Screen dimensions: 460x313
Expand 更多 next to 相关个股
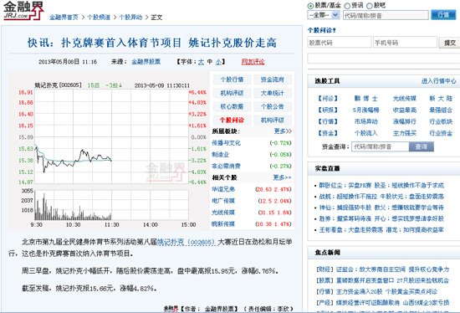click(282, 177)
